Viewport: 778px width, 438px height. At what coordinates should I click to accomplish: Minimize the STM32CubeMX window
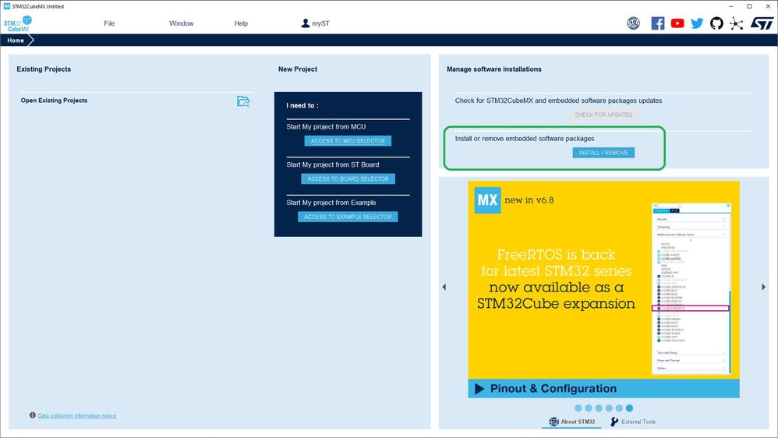[x=731, y=6]
